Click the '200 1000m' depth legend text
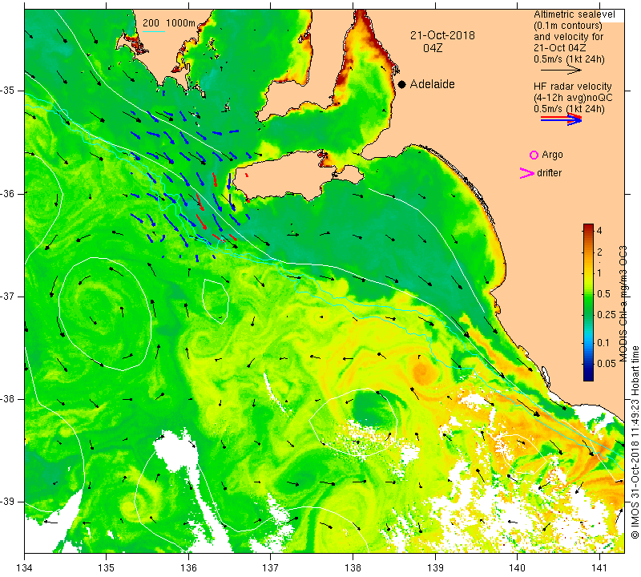The height and width of the screenshot is (577, 641). [169, 23]
